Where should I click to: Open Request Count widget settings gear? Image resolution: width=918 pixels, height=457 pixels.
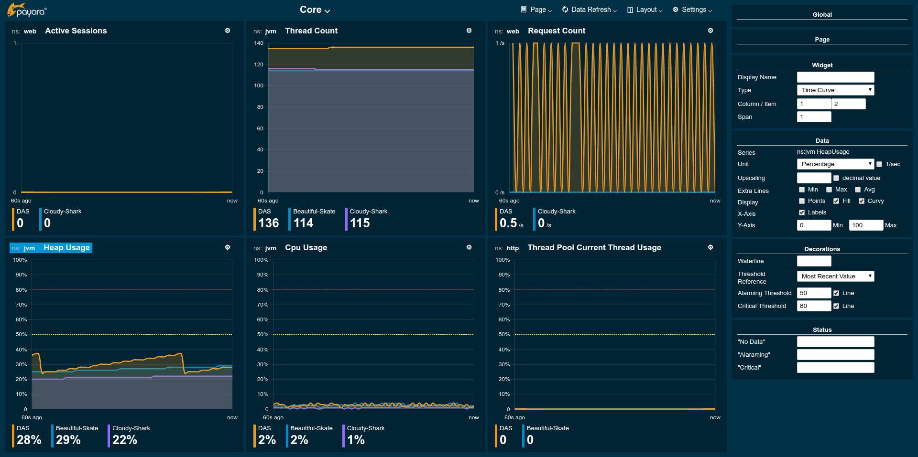[710, 31]
